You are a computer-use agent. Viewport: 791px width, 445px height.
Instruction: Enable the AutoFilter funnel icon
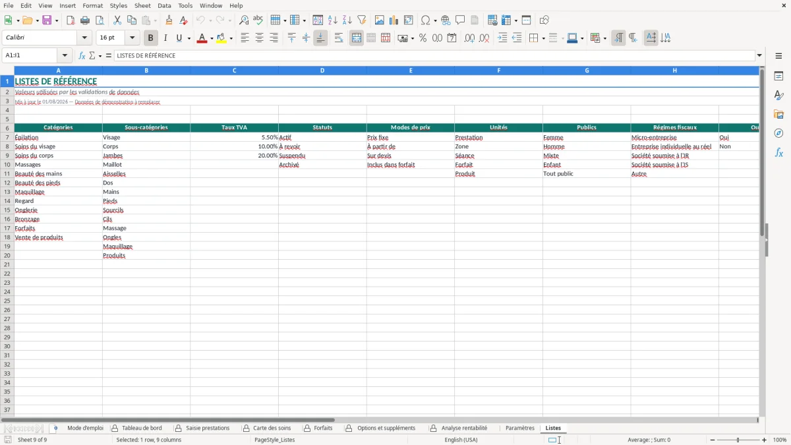362,20
